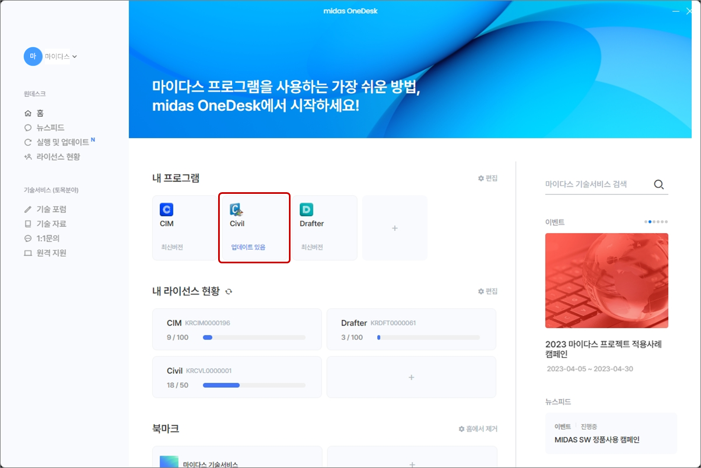Image resolution: width=701 pixels, height=468 pixels.
Task: Click the circle icon beside 뉴스피드
Action: click(28, 128)
